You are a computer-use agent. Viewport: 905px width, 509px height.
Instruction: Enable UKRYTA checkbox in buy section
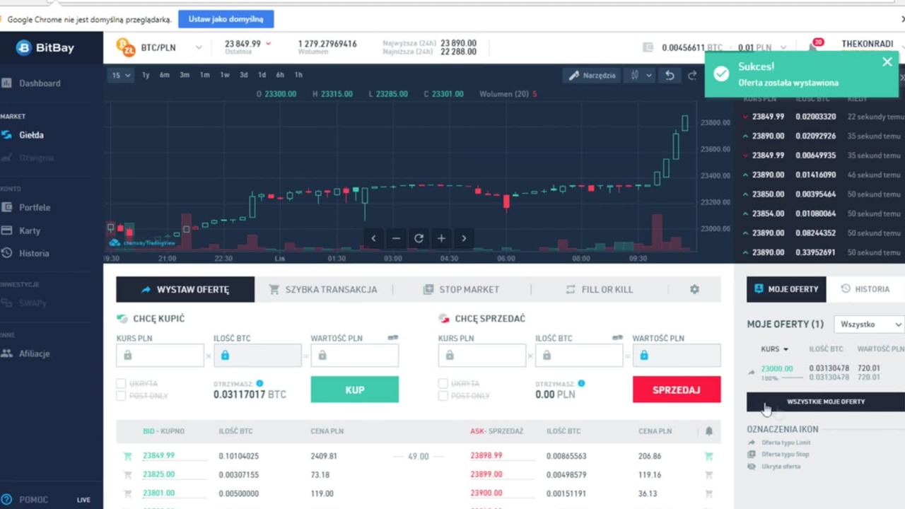(121, 384)
